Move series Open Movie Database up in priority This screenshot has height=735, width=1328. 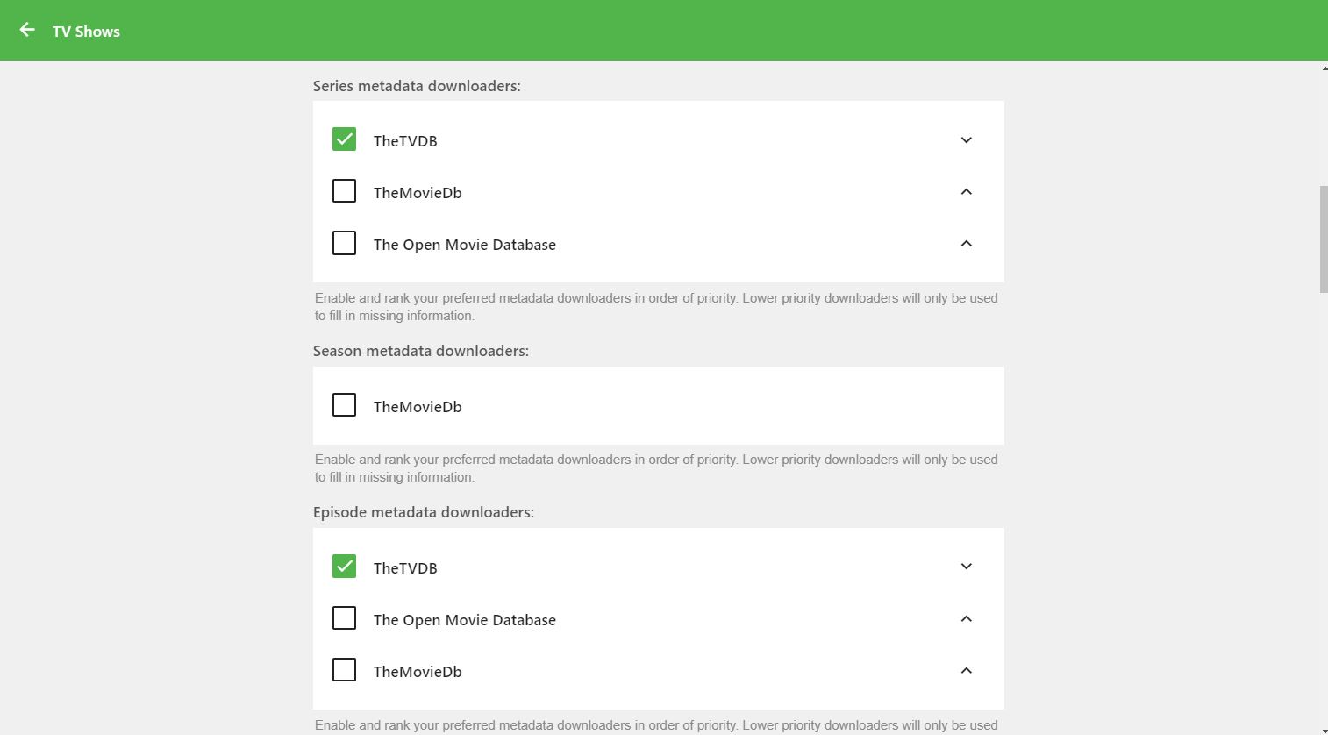966,244
